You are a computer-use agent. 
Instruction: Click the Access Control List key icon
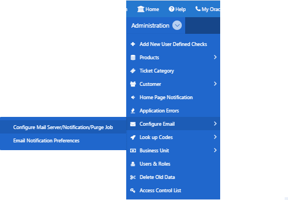click(x=133, y=191)
